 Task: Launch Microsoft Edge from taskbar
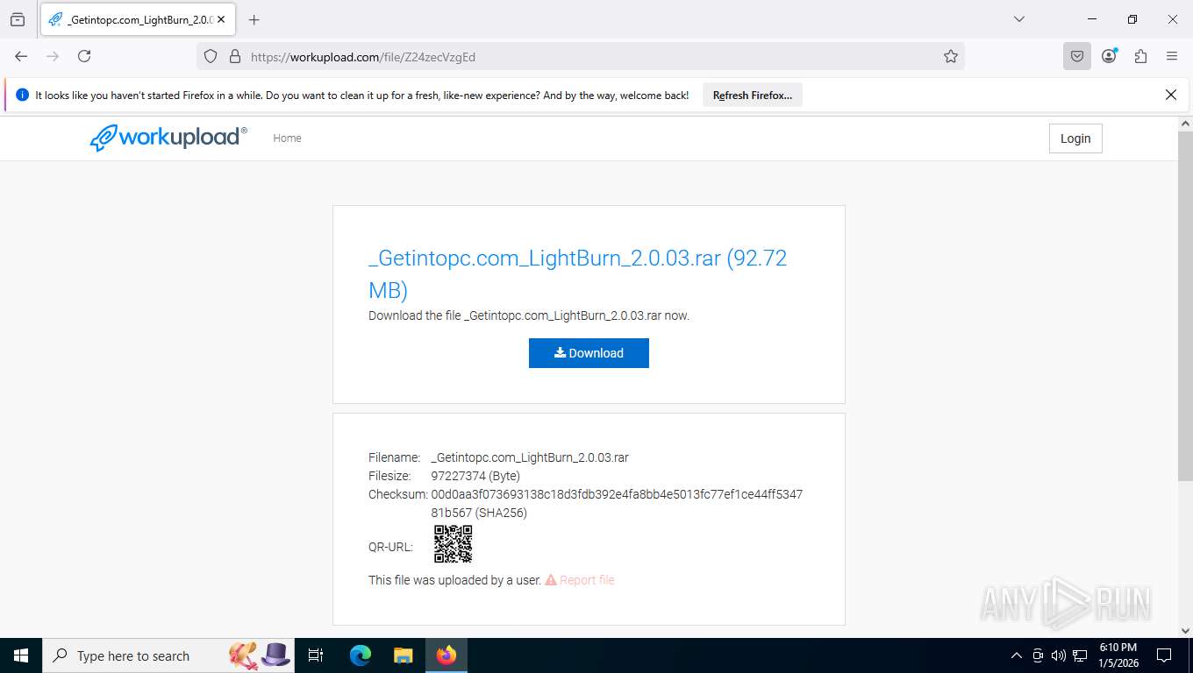361,655
